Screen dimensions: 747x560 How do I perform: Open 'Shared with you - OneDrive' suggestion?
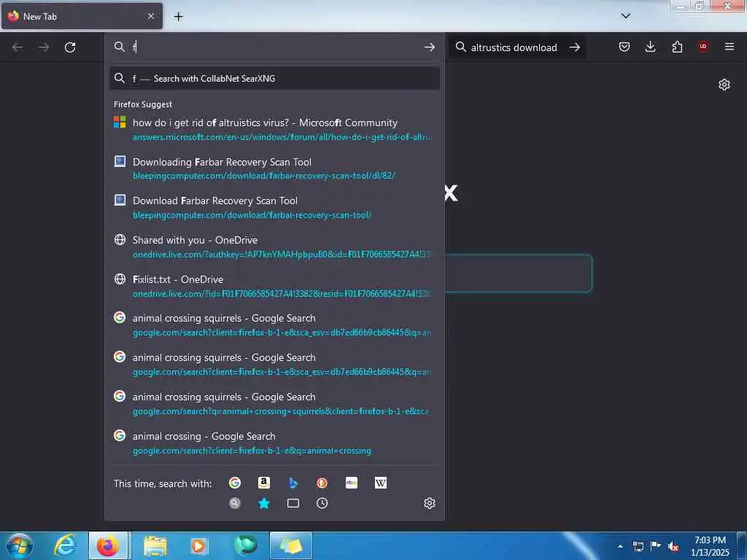(274, 246)
